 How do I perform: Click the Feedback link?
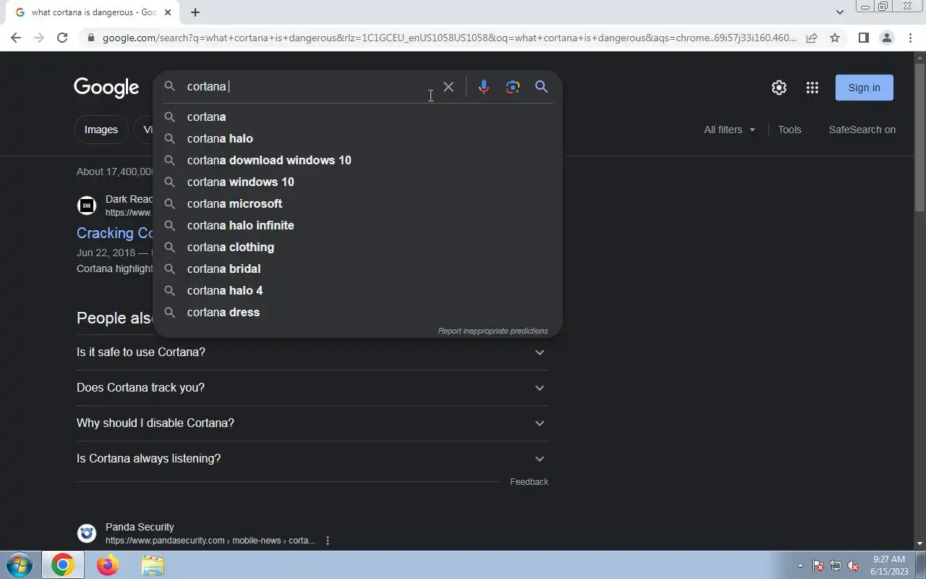[x=529, y=482]
